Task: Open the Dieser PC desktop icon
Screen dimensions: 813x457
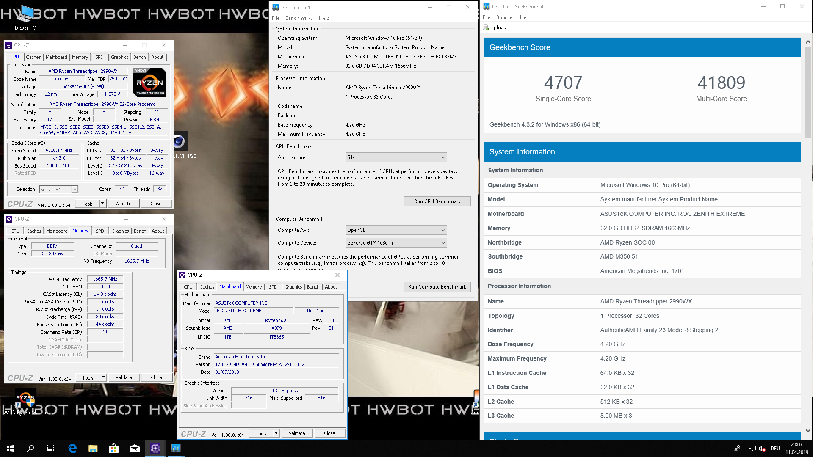Action: [x=25, y=17]
